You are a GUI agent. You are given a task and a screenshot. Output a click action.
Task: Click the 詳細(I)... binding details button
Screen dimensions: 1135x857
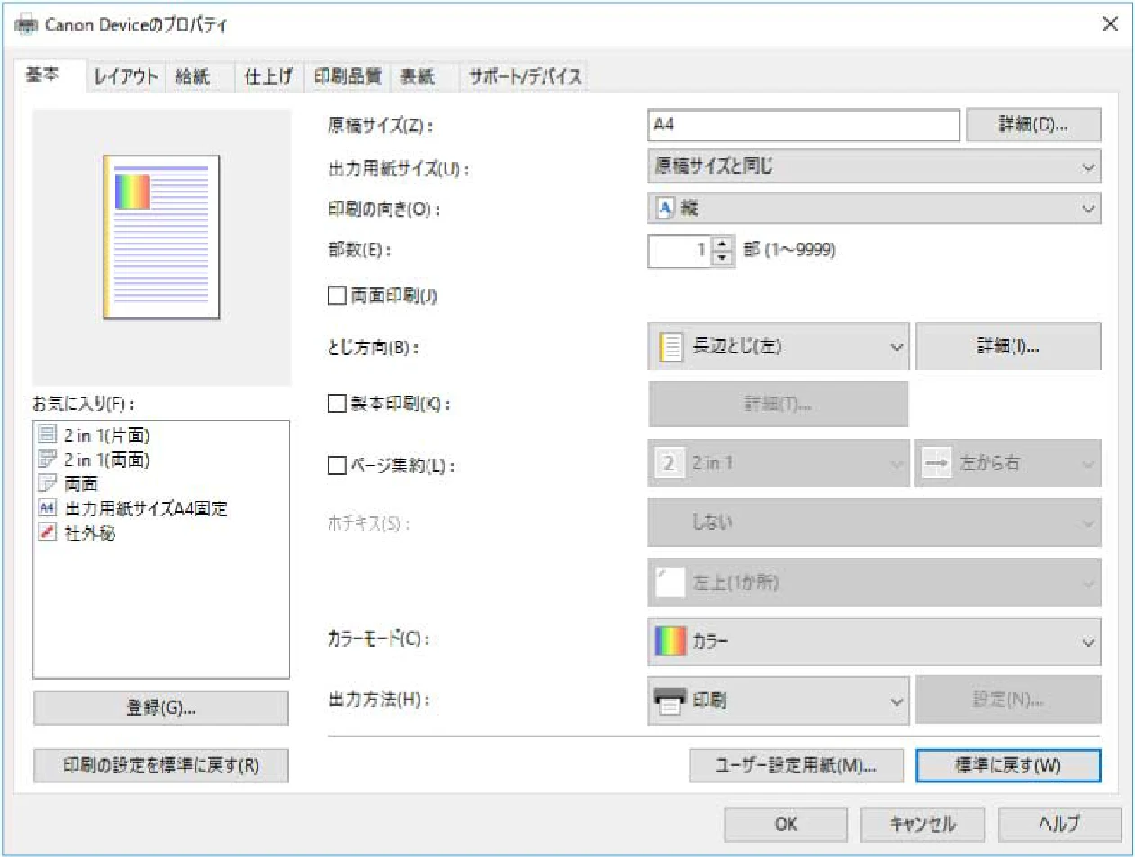(x=1008, y=346)
